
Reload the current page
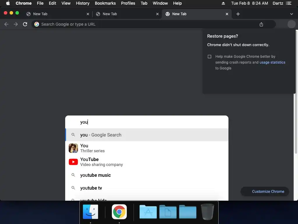[x=25, y=24]
